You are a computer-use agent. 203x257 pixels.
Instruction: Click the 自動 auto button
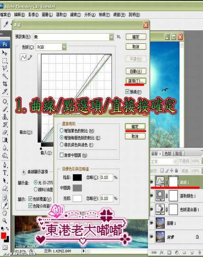(x=136, y=71)
